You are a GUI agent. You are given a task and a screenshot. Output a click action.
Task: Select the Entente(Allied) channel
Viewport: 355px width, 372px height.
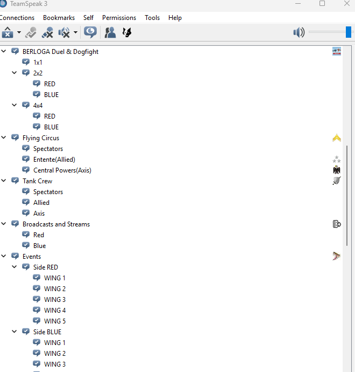click(x=54, y=160)
